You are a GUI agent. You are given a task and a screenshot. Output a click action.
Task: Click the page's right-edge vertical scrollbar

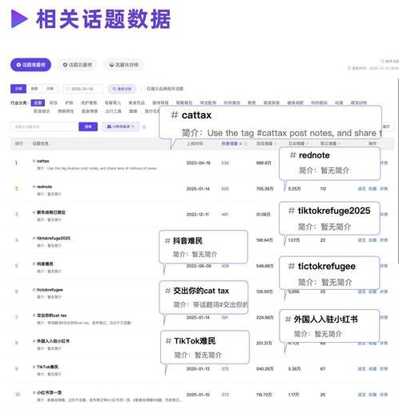398,171
